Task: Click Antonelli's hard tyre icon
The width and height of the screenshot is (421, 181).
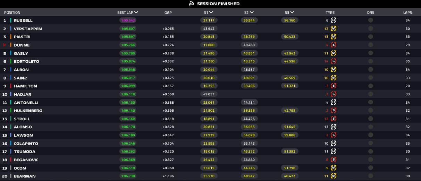Action: pyautogui.click(x=334, y=103)
